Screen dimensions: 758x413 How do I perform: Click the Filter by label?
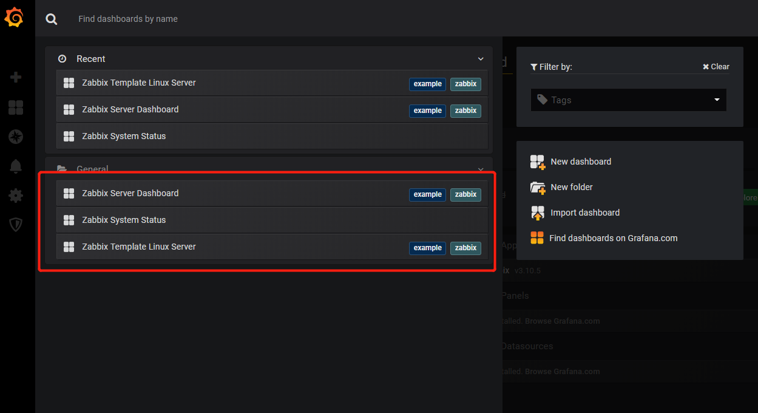click(x=551, y=67)
